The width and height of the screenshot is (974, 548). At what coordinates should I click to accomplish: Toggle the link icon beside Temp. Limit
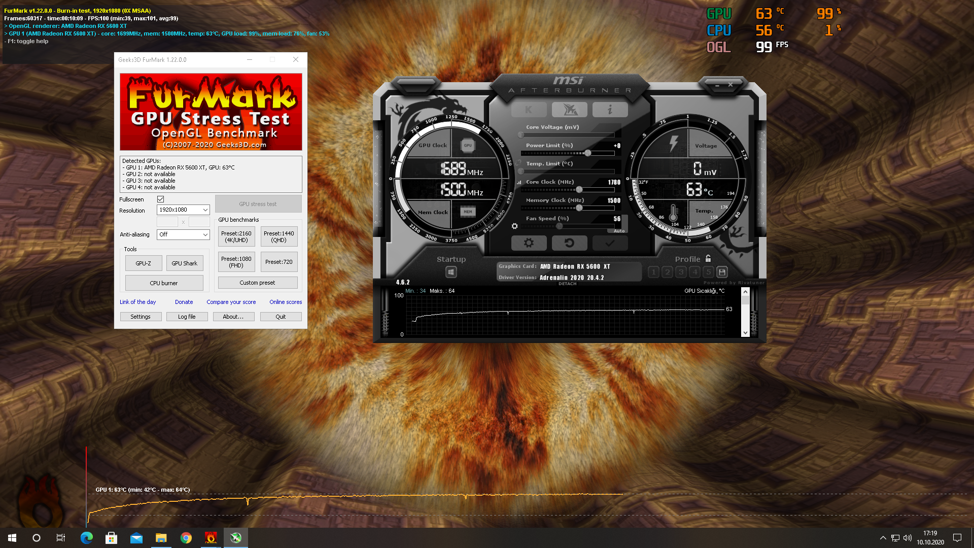(x=519, y=163)
